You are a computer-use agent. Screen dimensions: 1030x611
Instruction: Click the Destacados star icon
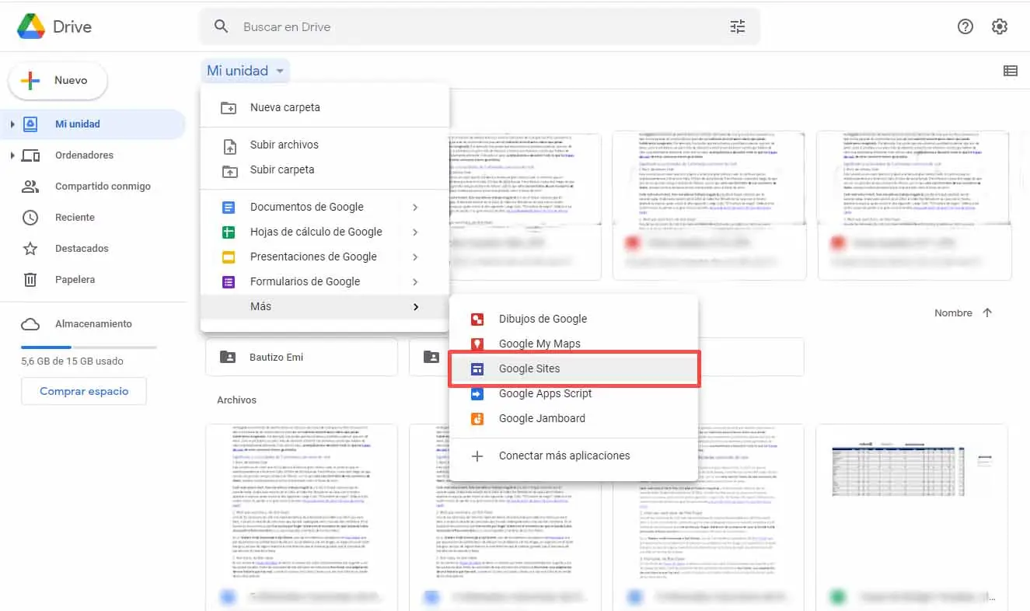tap(30, 249)
